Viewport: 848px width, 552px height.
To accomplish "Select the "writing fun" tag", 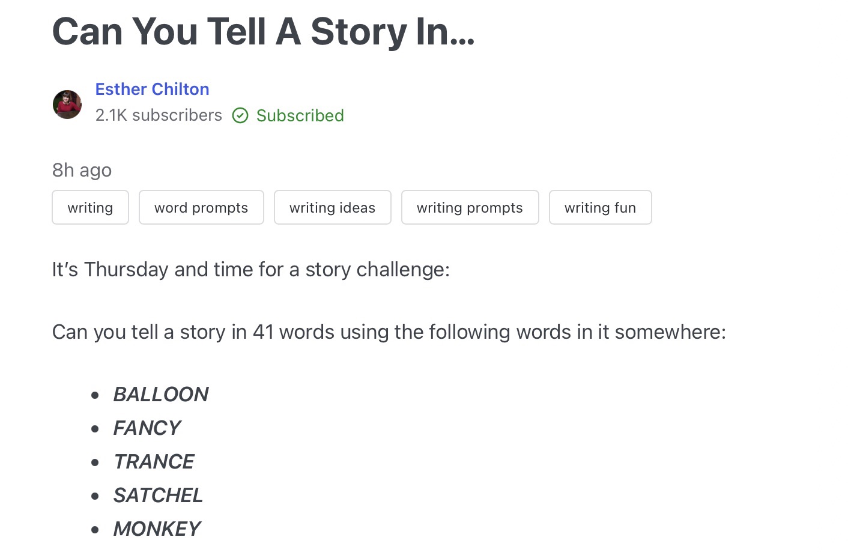I will click(x=600, y=207).
